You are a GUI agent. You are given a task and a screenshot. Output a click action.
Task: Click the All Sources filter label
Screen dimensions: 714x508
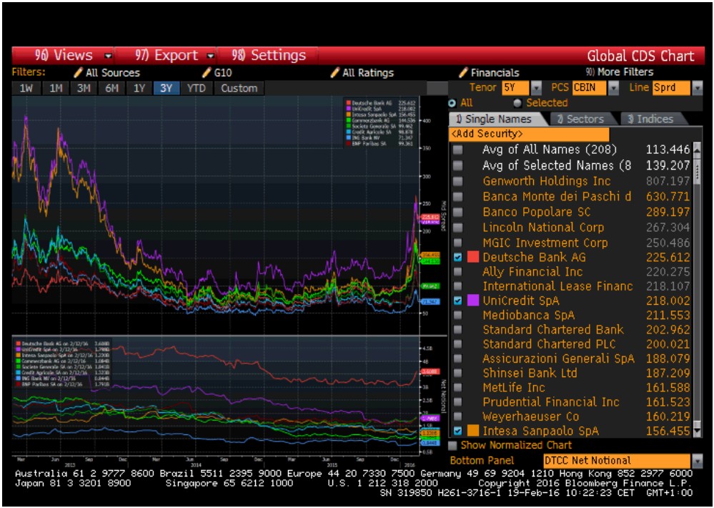pos(112,72)
